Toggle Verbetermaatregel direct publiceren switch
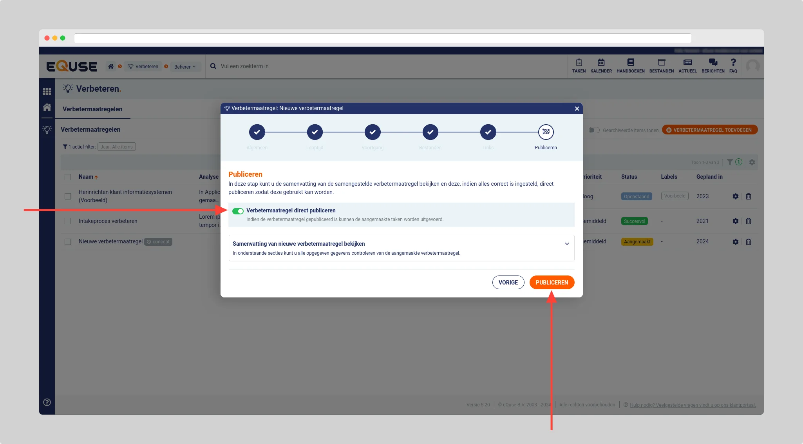The width and height of the screenshot is (803, 444). pos(238,211)
